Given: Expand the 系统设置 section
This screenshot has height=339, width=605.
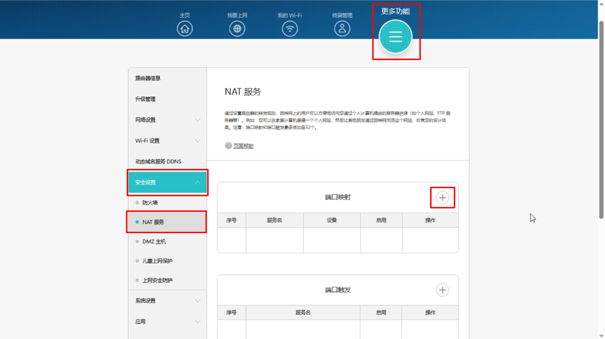Looking at the screenshot, I should coord(167,301).
